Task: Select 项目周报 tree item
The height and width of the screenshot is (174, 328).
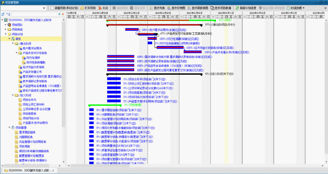Action: [x=24, y=146]
